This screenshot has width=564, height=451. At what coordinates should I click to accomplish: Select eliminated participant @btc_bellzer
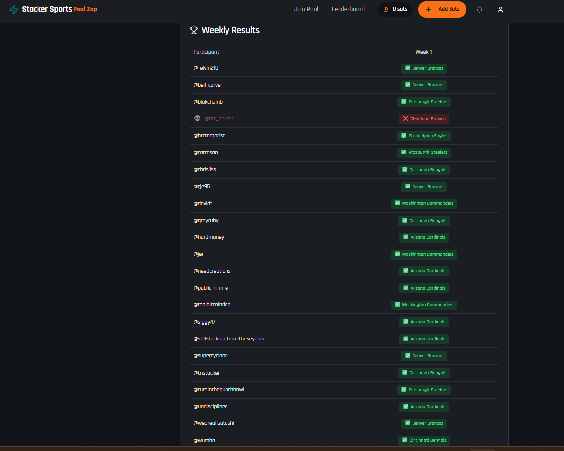click(219, 119)
